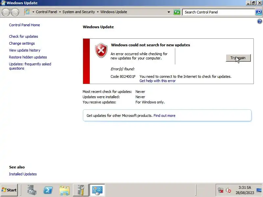
Task: Click the Control Panel address bar icon
Action: (x=27, y=12)
